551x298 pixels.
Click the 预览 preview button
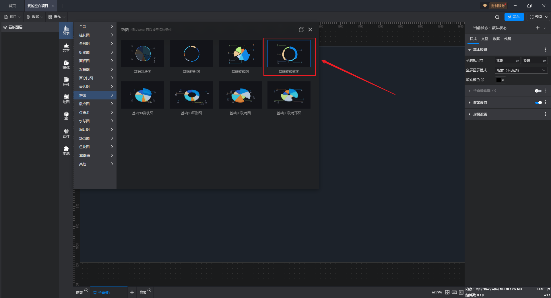[536, 17]
